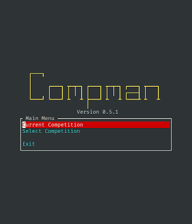
Task: Click Competition in the Select Competition row
Action: [62, 131]
